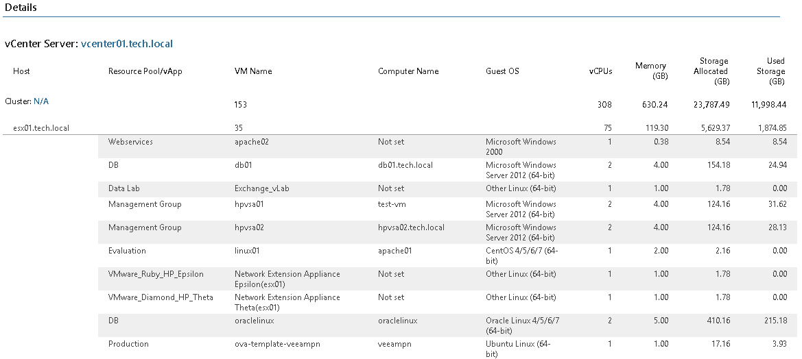Click the oraclelinux VM name
802x359 pixels.
pyautogui.click(x=255, y=321)
